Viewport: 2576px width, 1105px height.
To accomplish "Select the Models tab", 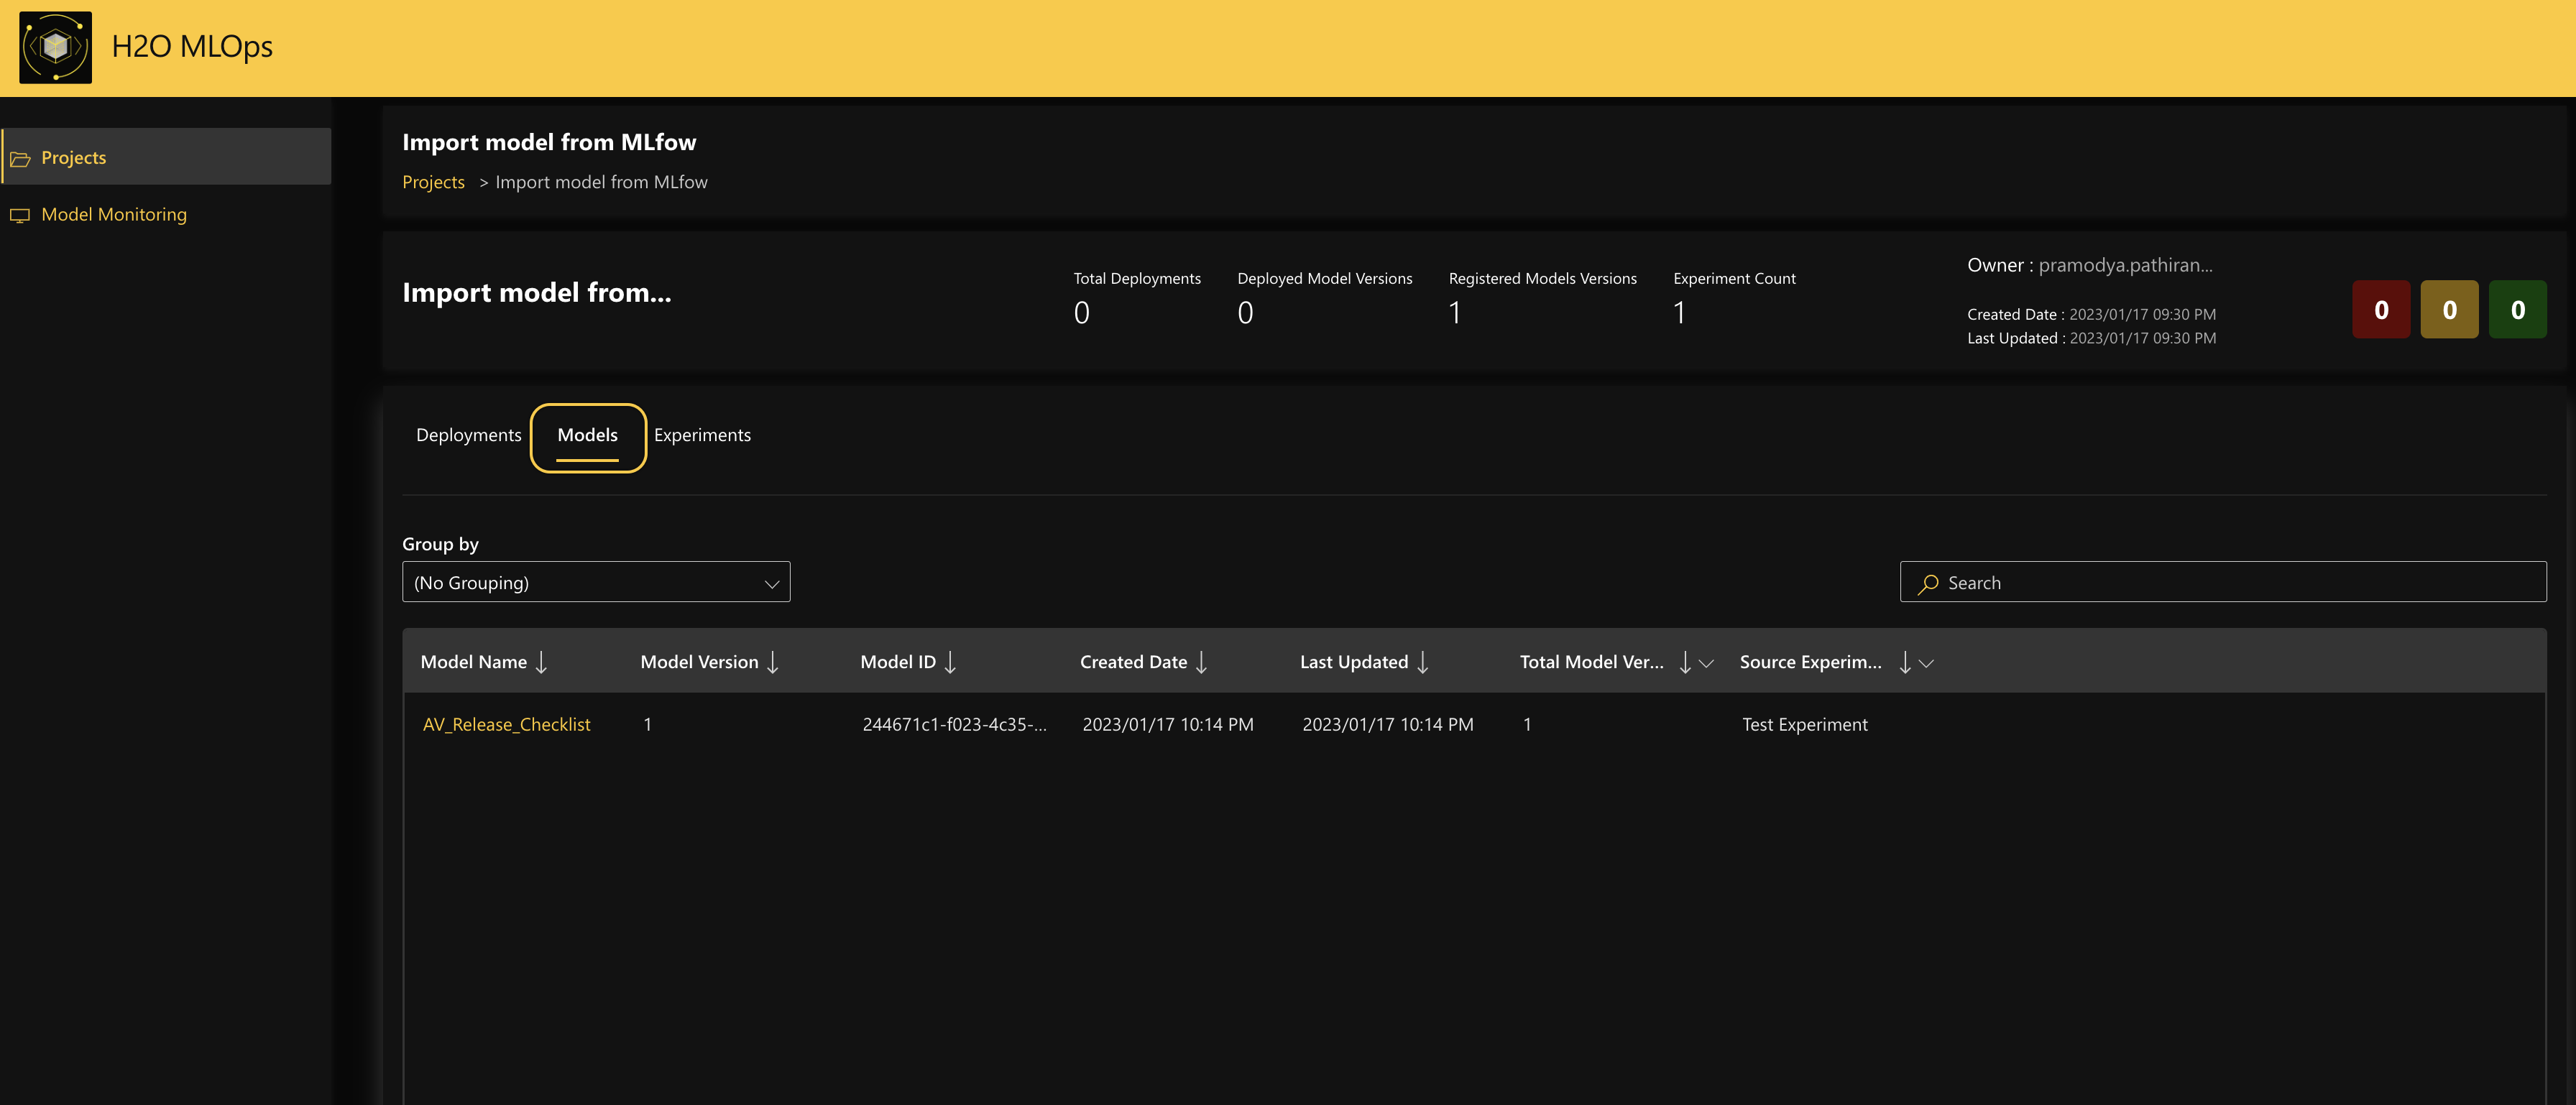I will (588, 436).
